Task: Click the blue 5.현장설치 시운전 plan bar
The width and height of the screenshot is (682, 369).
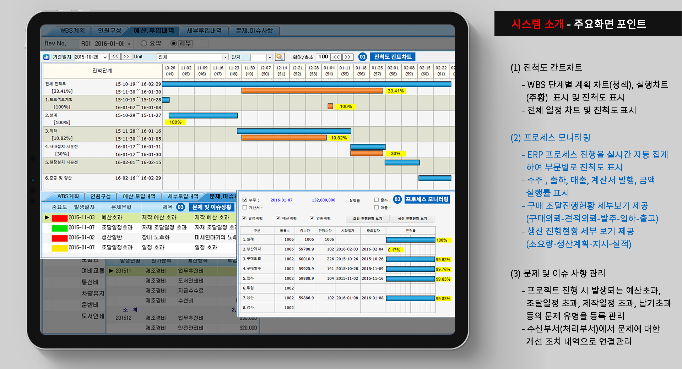Action: tap(402, 162)
